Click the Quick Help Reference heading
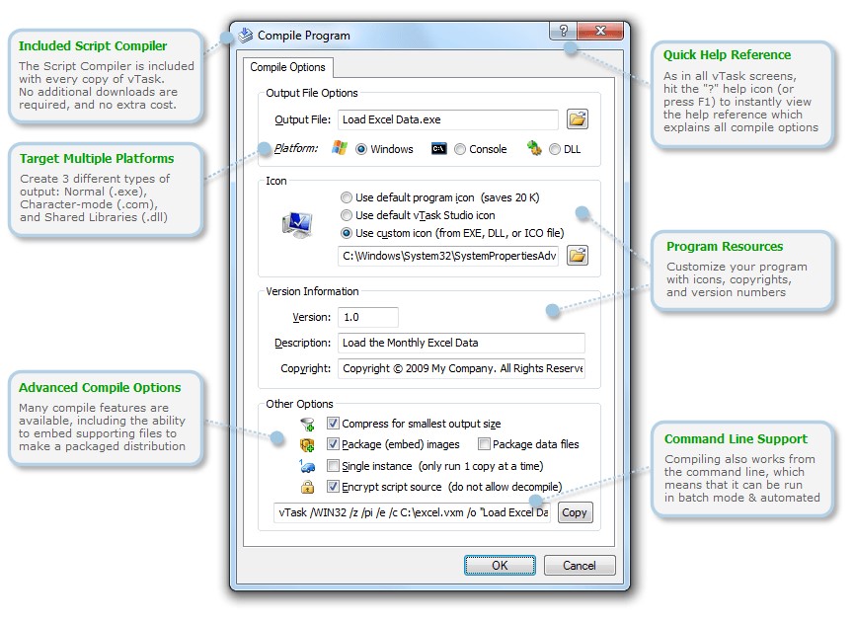 (x=727, y=55)
